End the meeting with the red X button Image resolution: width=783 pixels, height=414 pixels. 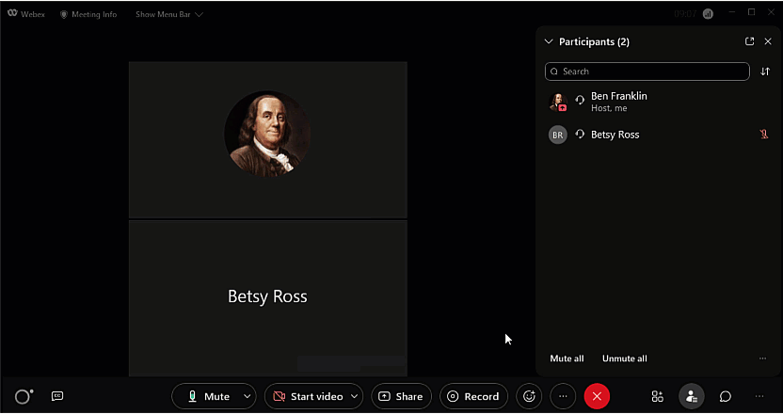point(597,396)
